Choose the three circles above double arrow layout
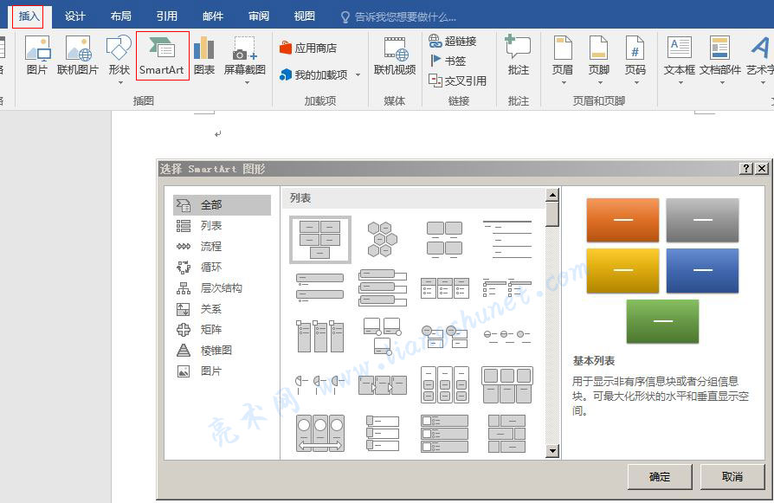Viewport: 774px width, 503px height. (319, 433)
